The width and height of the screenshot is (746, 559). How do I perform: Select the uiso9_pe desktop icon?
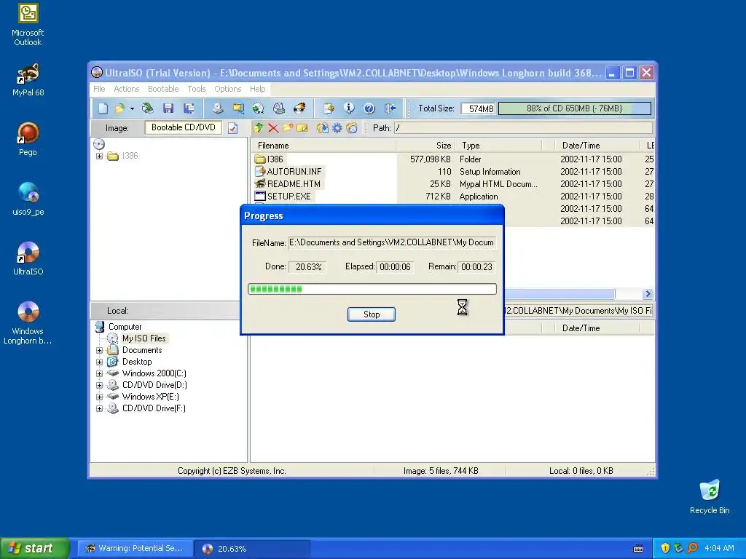(x=28, y=199)
